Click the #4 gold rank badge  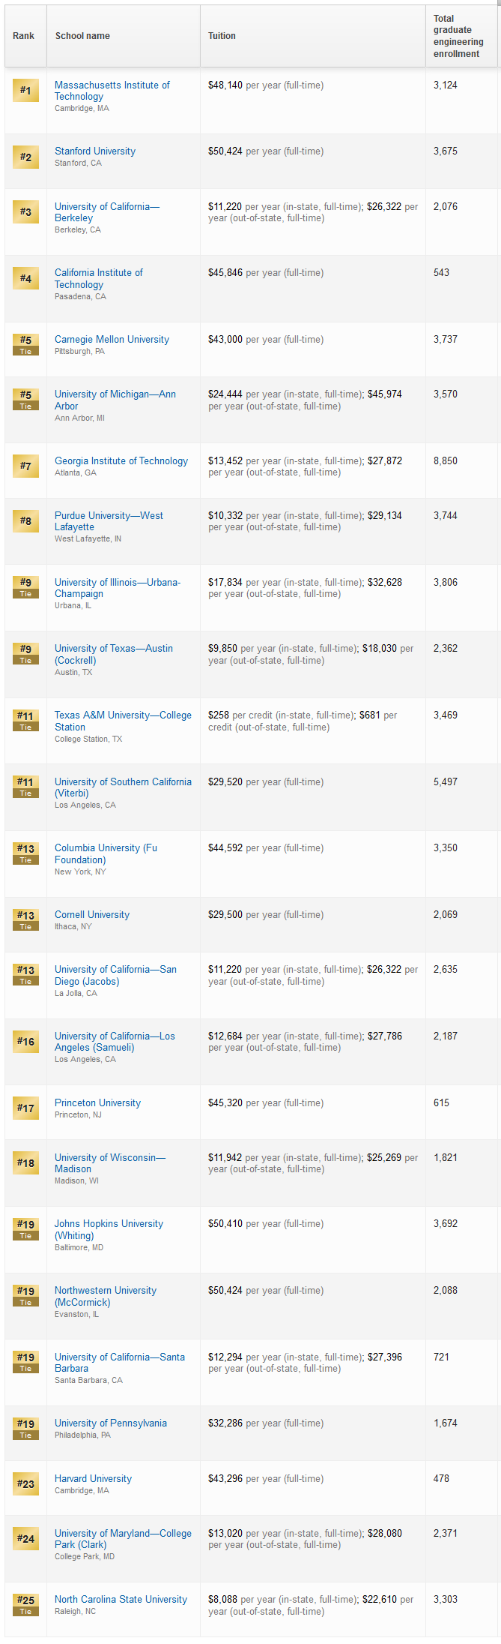(x=25, y=278)
